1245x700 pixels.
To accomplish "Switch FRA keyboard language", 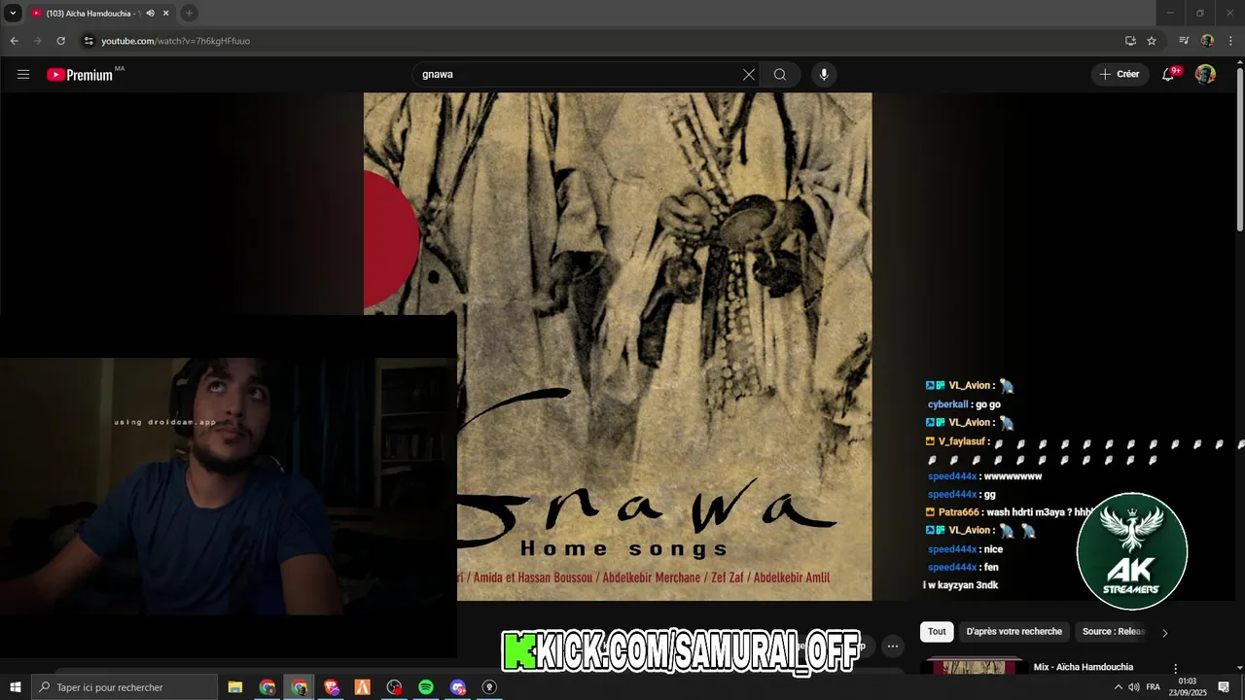I will pyautogui.click(x=1154, y=687).
